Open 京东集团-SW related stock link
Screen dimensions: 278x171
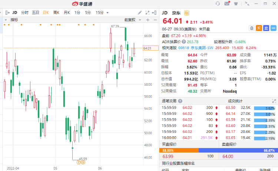click(x=202, y=48)
